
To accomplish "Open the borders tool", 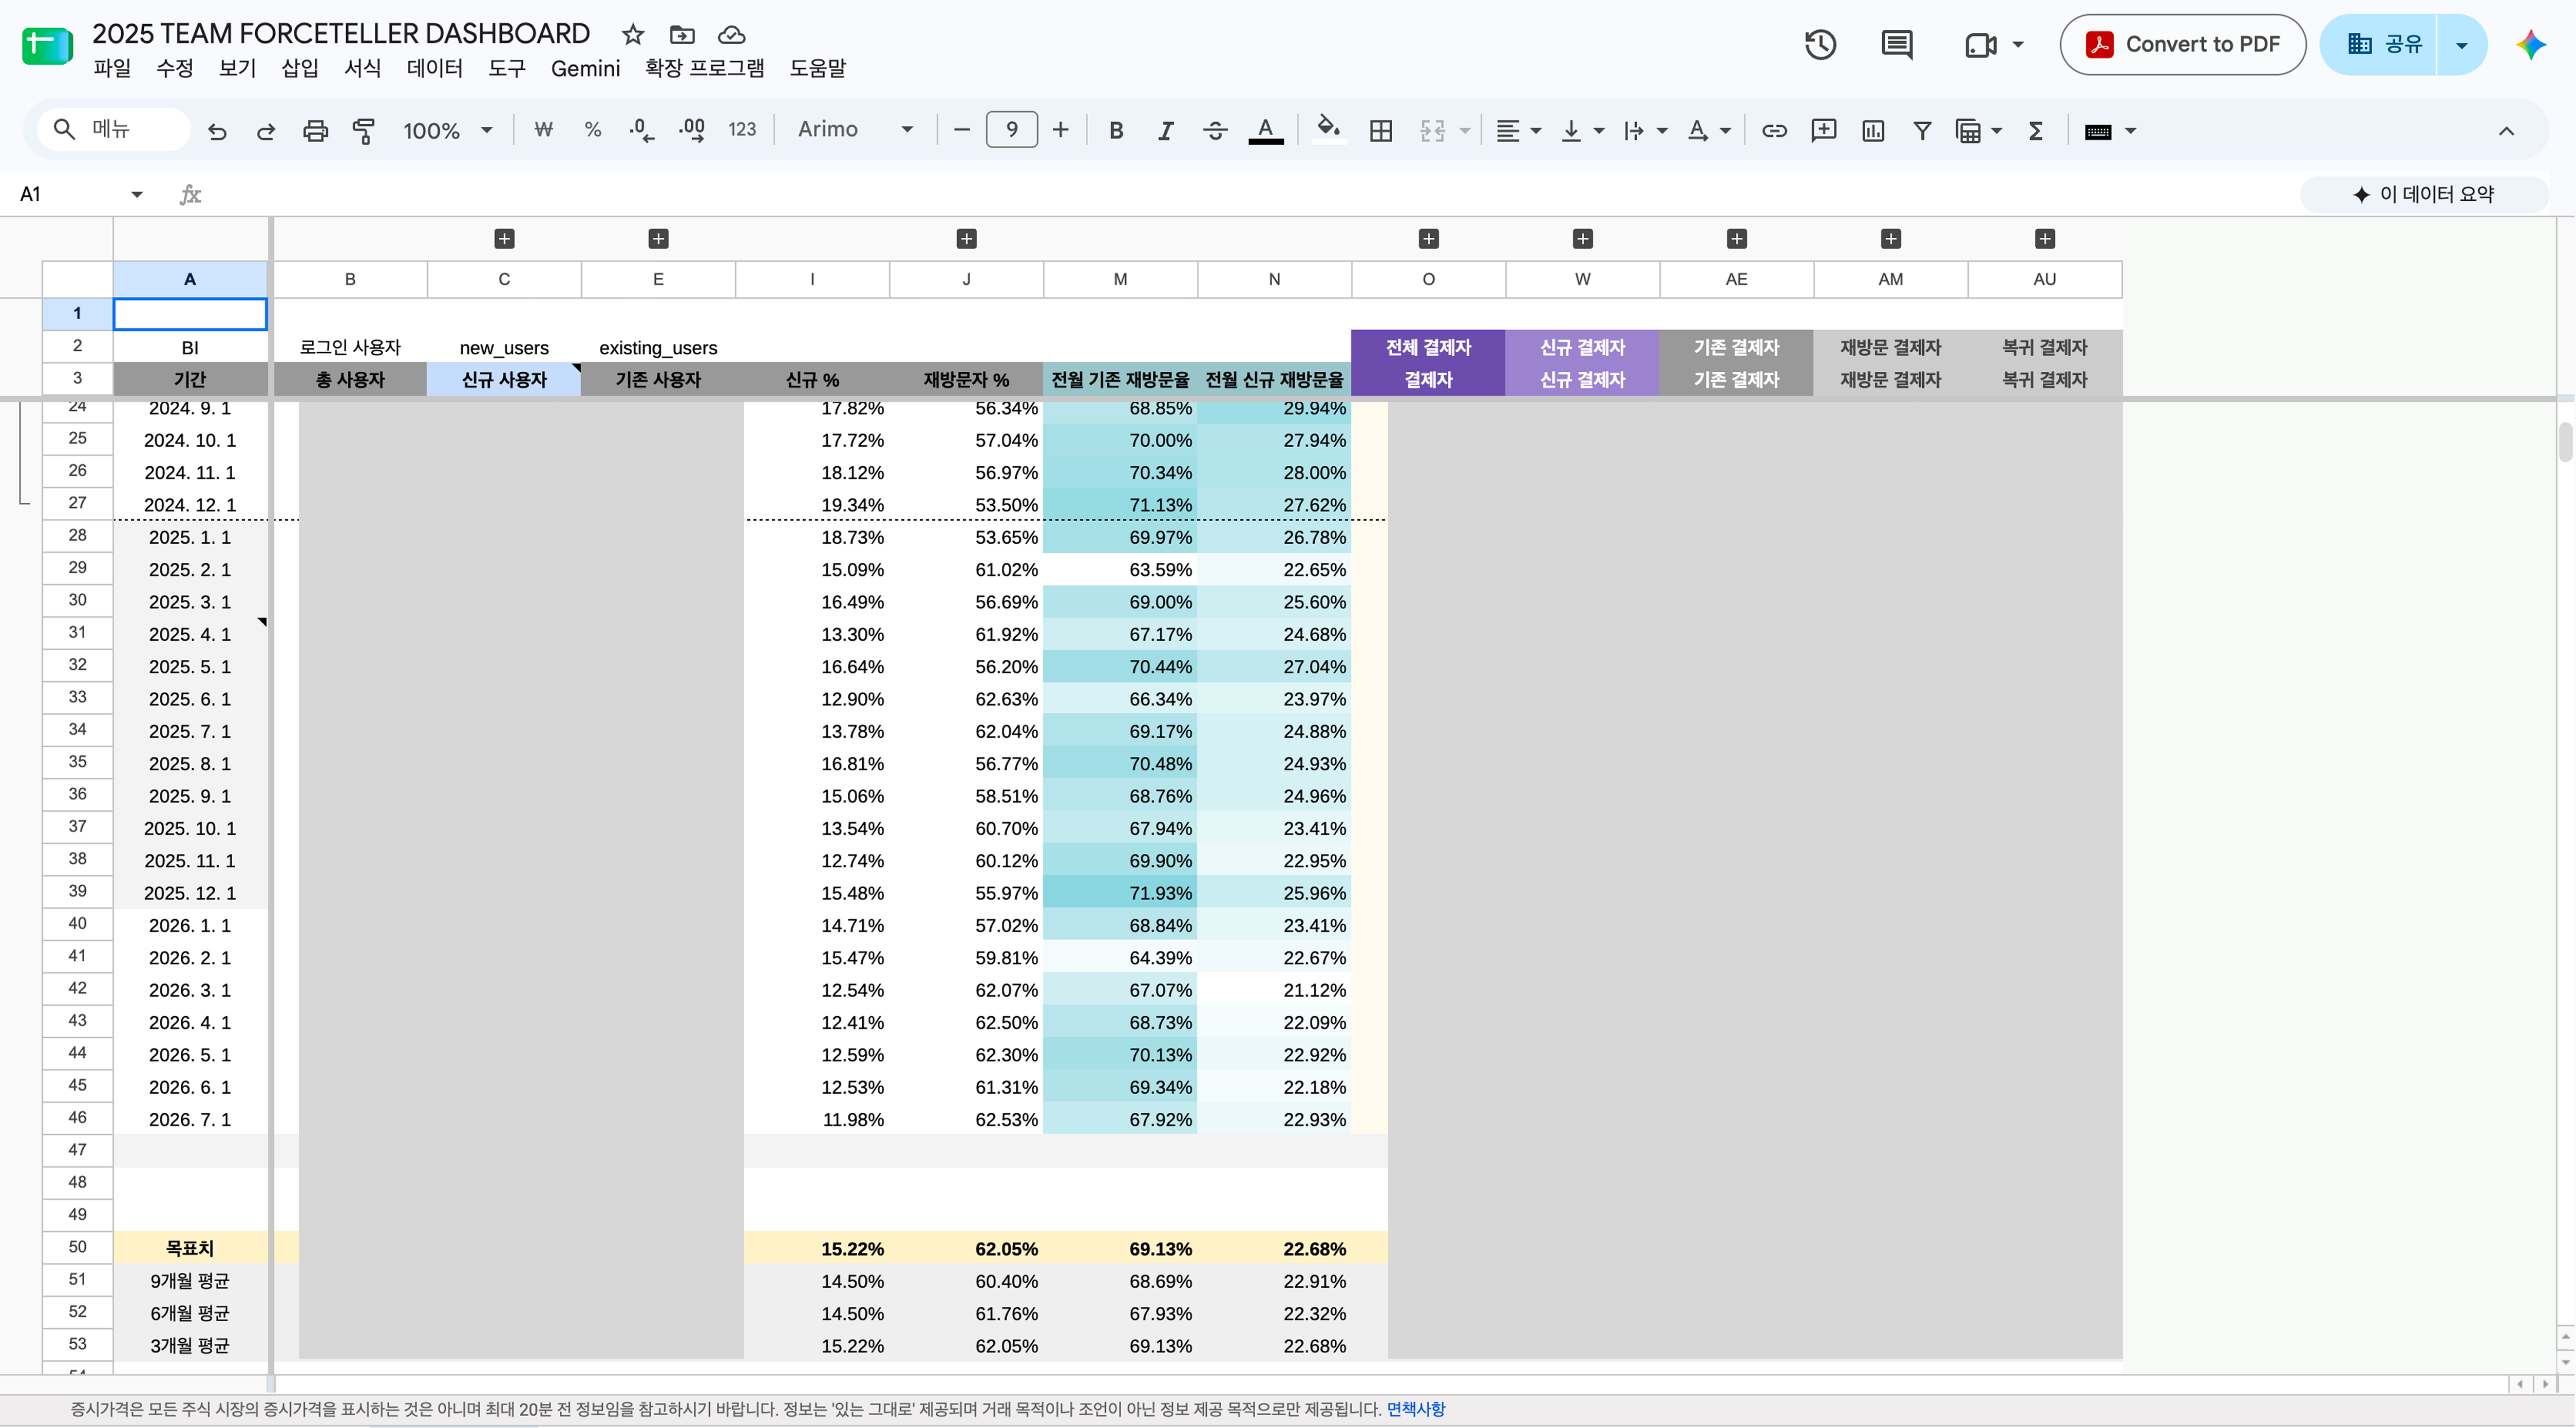I will click(1381, 130).
